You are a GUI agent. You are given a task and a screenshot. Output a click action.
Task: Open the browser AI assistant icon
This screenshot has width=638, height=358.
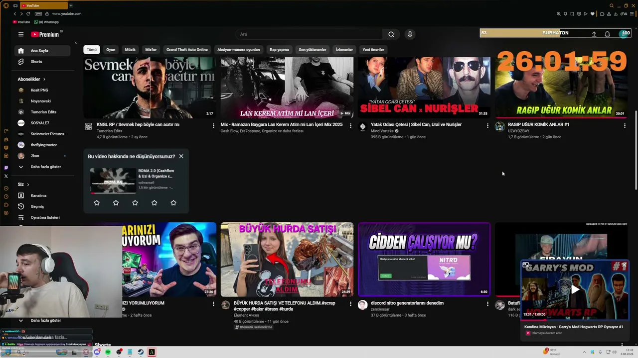(625, 14)
